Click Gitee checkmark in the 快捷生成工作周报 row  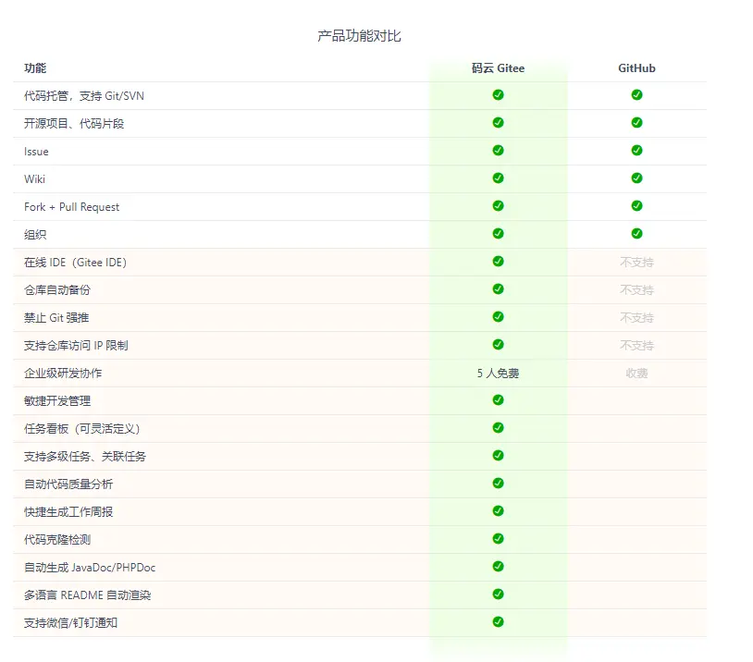tap(498, 510)
